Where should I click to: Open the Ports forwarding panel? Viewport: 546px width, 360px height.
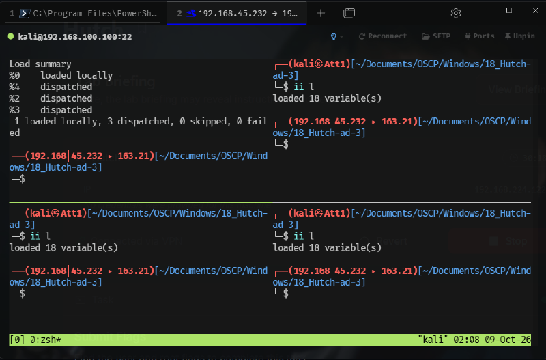tap(480, 36)
